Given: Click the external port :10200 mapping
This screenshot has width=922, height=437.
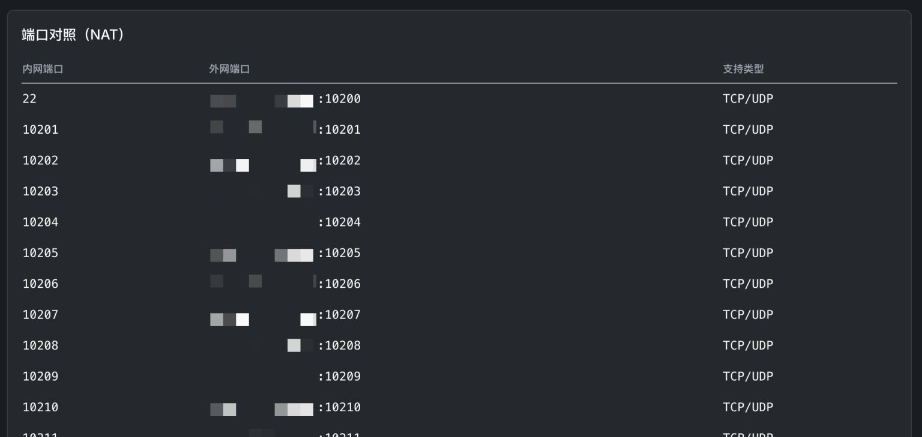Looking at the screenshot, I should pyautogui.click(x=340, y=99).
